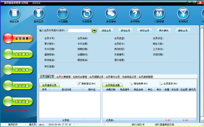The height and width of the screenshot is (127, 204).
Task: Click the 增加消费 (F5) document icon
Action: coord(131,84)
